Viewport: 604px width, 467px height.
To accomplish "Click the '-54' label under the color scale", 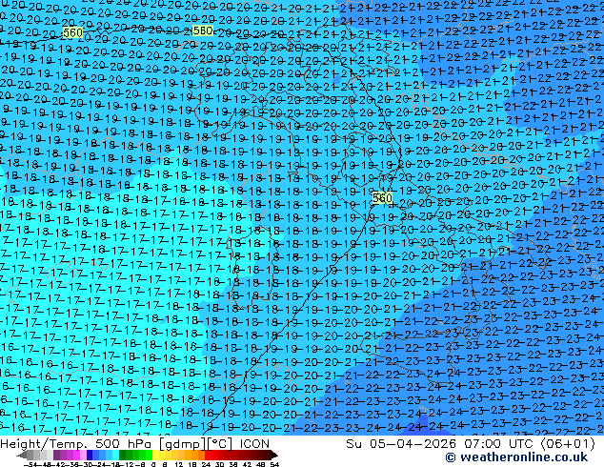I will [x=30, y=464].
